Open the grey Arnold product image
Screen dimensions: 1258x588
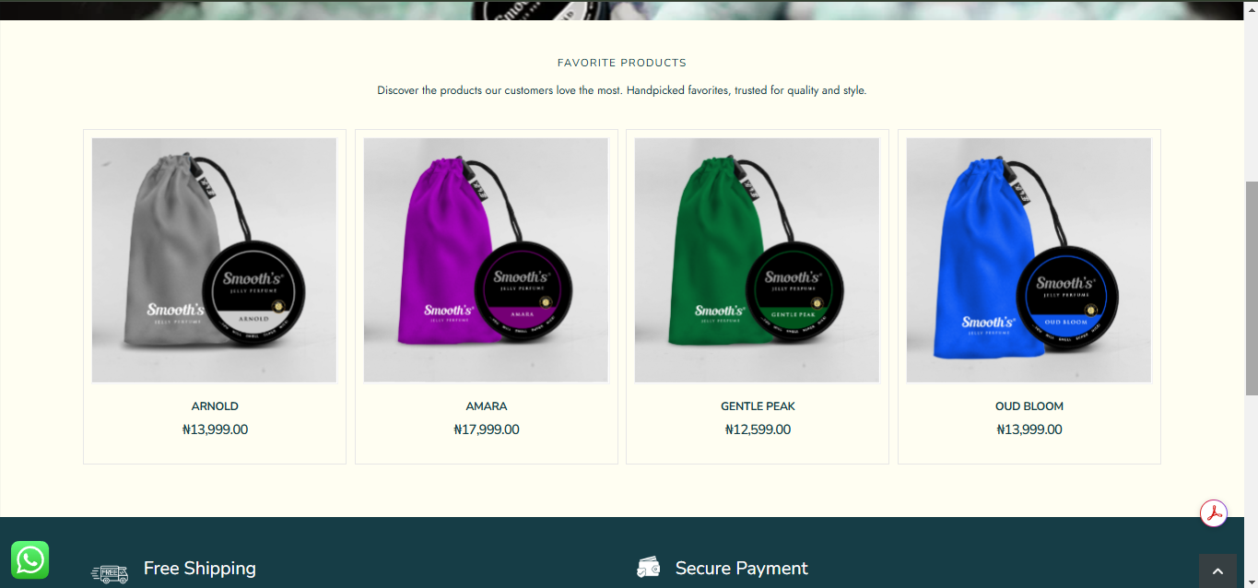(215, 260)
